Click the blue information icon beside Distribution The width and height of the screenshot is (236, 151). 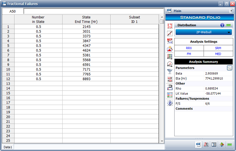click(222, 25)
